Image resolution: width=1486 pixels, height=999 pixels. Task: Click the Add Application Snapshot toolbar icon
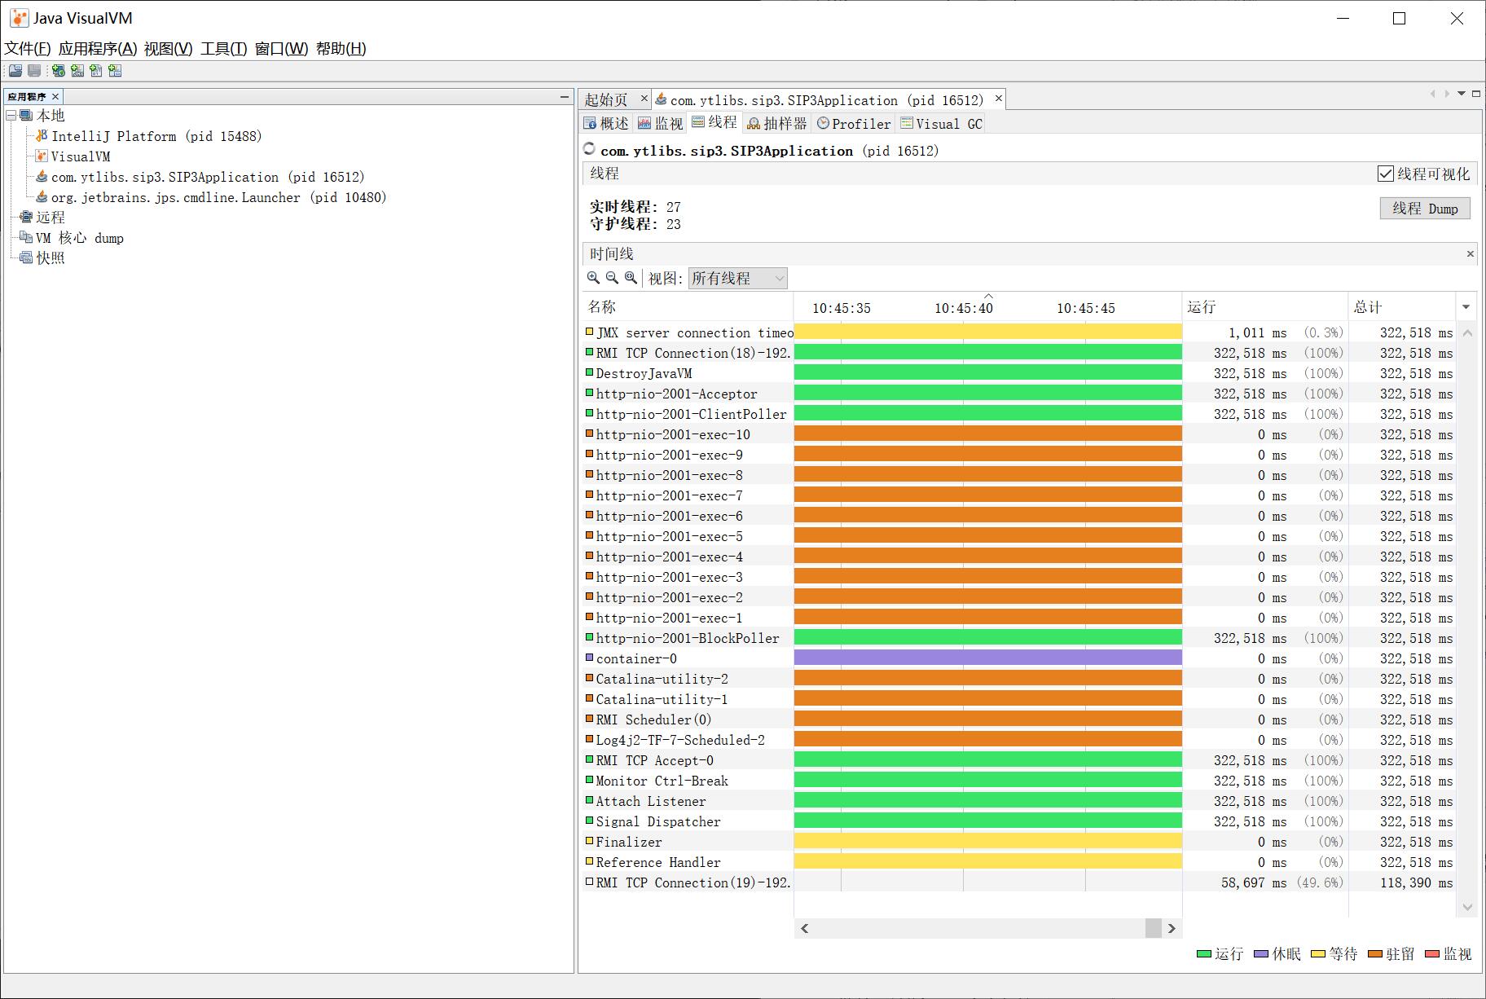115,71
